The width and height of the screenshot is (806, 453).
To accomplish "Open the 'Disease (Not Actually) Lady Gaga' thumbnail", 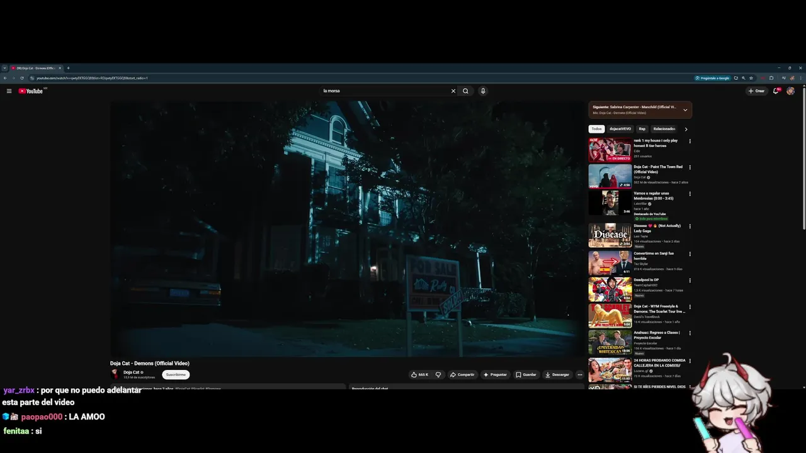I will click(x=610, y=235).
